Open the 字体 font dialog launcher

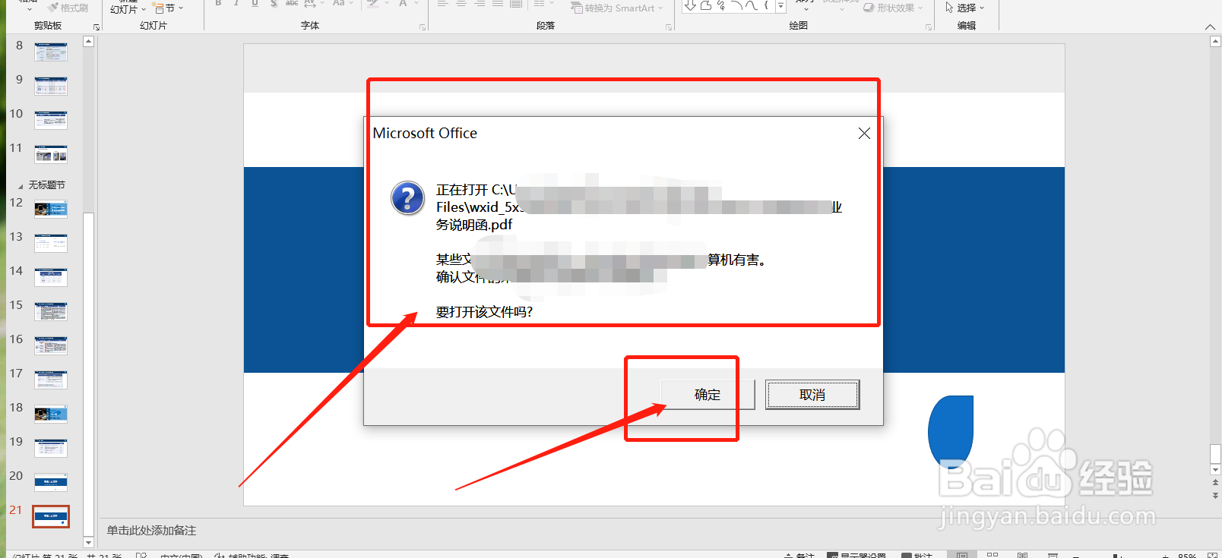point(423,27)
